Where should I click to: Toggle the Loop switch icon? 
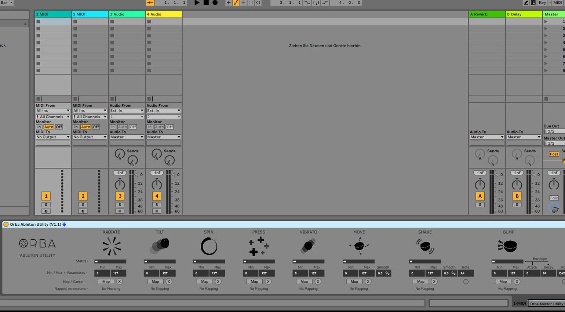tap(316, 3)
